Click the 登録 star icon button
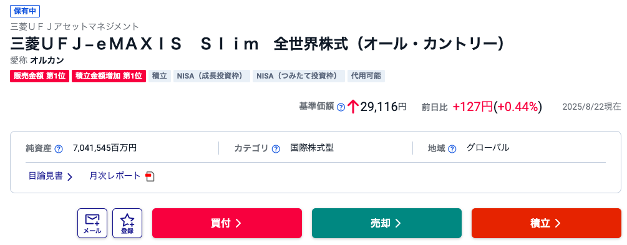This screenshot has width=627, height=245. coord(127,223)
